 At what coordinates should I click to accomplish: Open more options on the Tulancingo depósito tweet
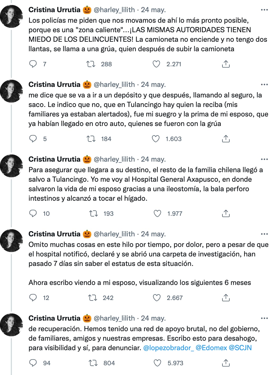click(x=264, y=85)
